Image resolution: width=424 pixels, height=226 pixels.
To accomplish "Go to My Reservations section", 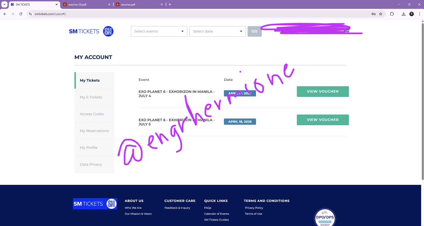I will pyautogui.click(x=94, y=131).
